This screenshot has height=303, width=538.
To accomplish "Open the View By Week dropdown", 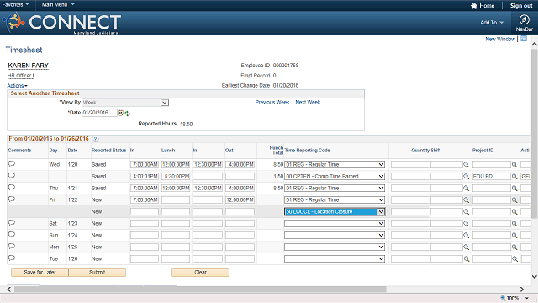I will (x=125, y=103).
